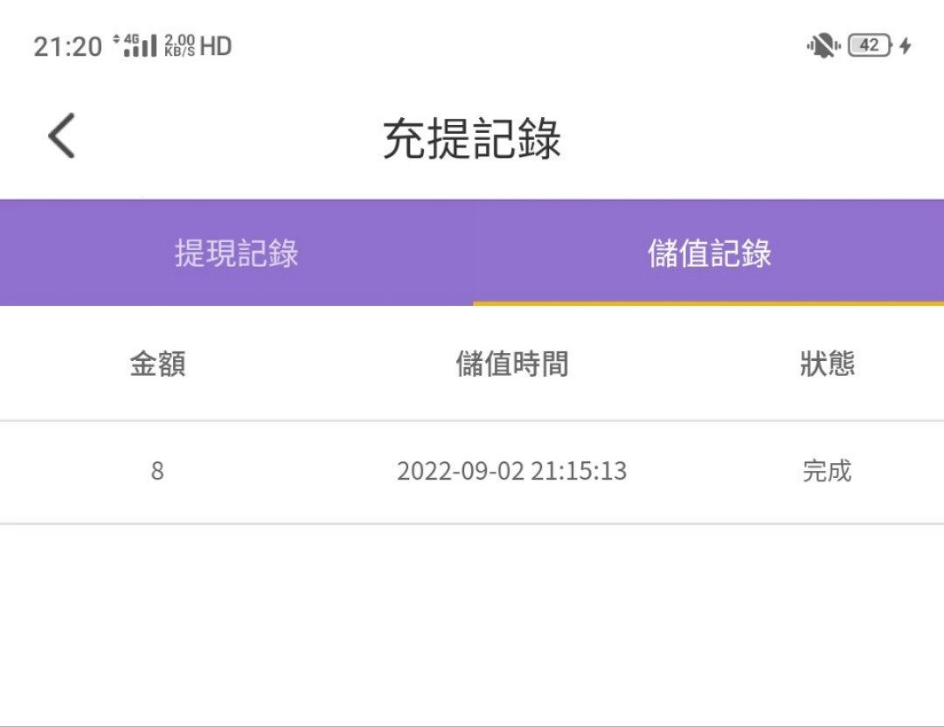Tap the 狀態 column header
This screenshot has height=727, width=944.
[827, 363]
